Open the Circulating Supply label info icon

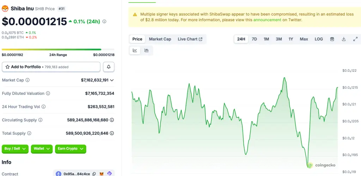40,120
